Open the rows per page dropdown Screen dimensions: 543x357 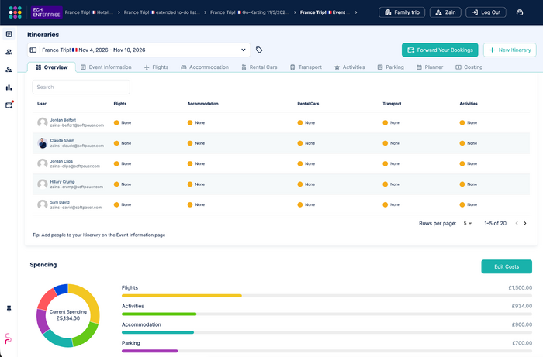click(x=468, y=223)
